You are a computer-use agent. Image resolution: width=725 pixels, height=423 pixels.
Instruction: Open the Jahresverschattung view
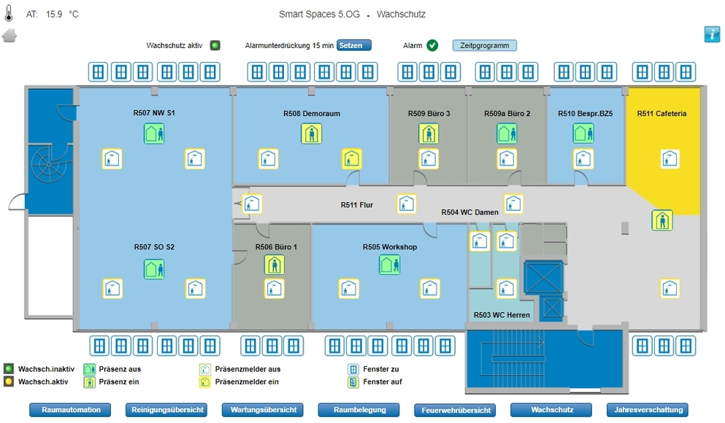click(x=647, y=410)
